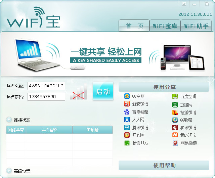This screenshot has width=215, height=178.
Task: Click the 我的淘宝 orange icon
Action: pyautogui.click(x=175, y=135)
